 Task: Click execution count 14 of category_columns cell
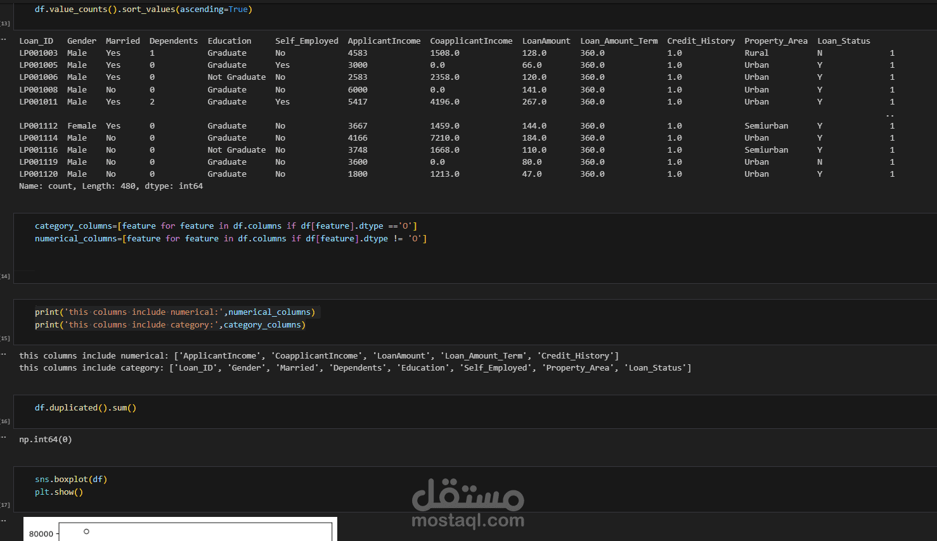(5, 276)
